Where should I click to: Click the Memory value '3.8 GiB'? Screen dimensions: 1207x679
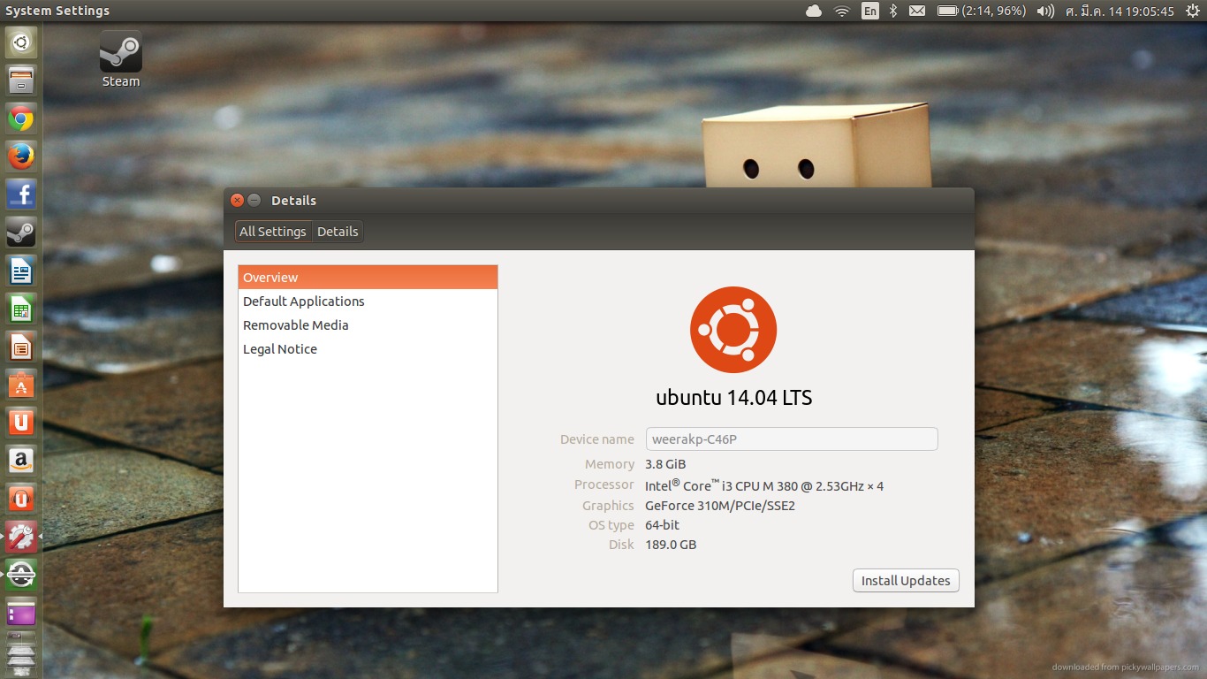(x=665, y=464)
